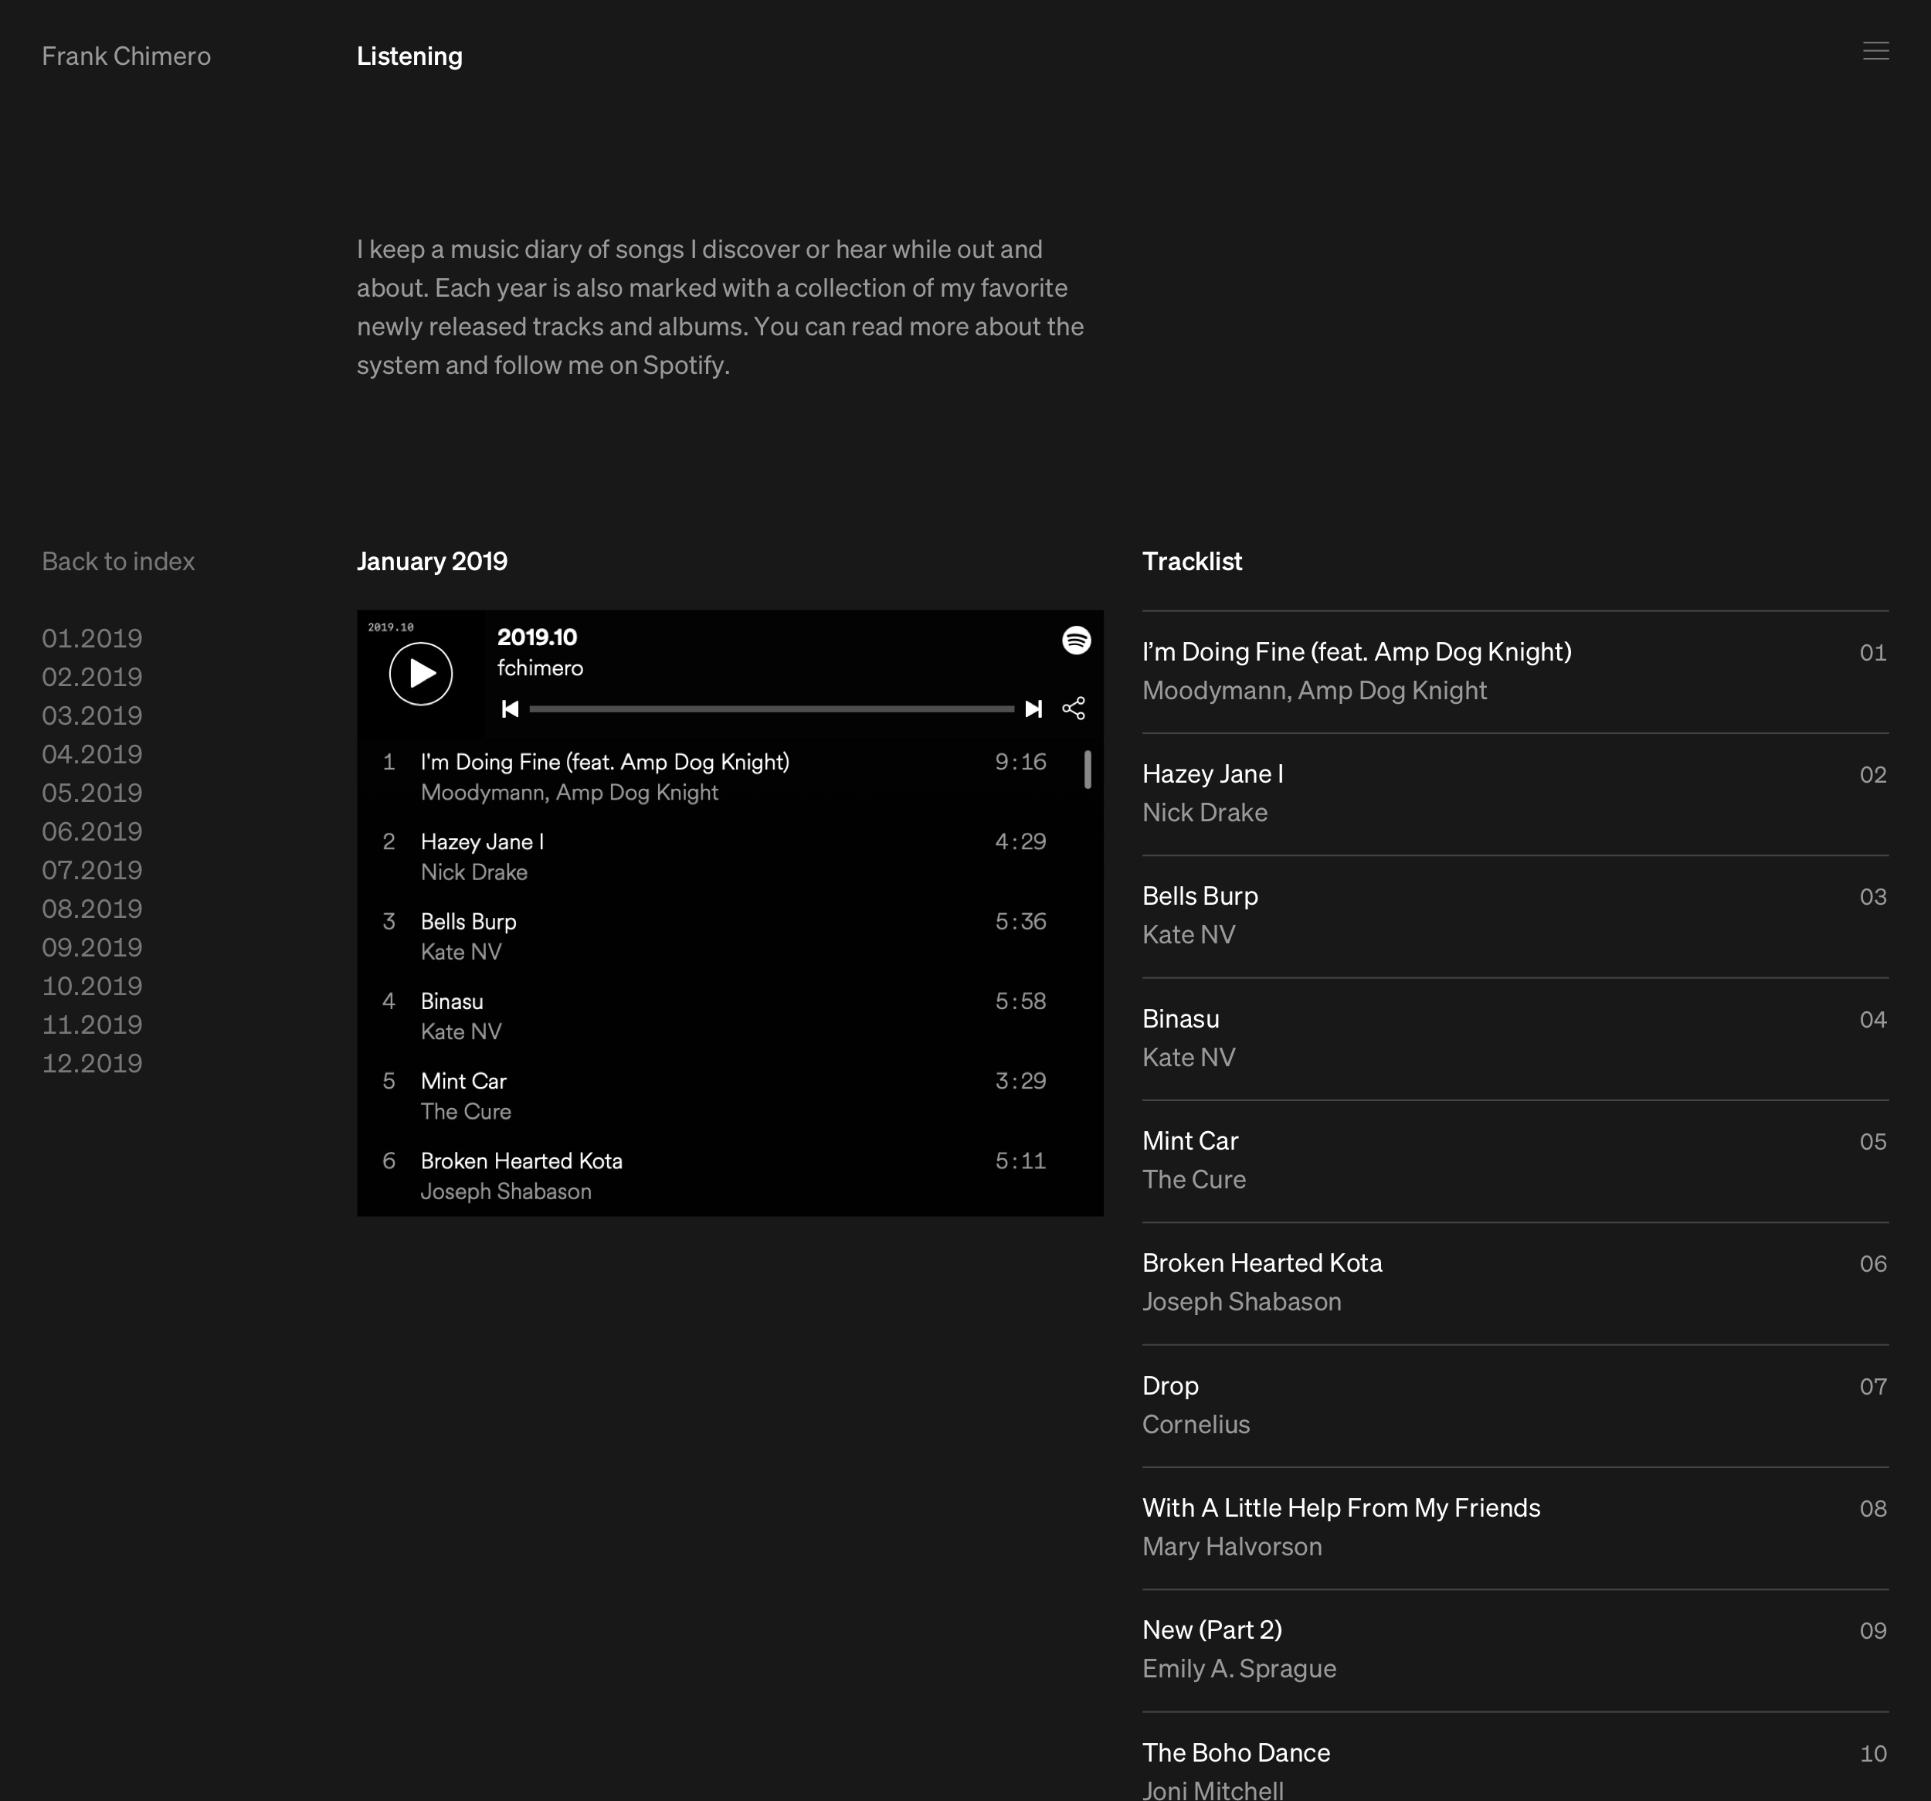Skip to next track in the player
The image size is (1931, 1801).
pyautogui.click(x=1033, y=709)
